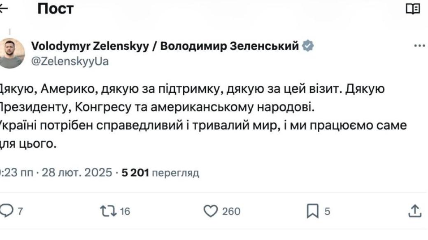
Task: Like the post with the heart icon
Action: 210,211
